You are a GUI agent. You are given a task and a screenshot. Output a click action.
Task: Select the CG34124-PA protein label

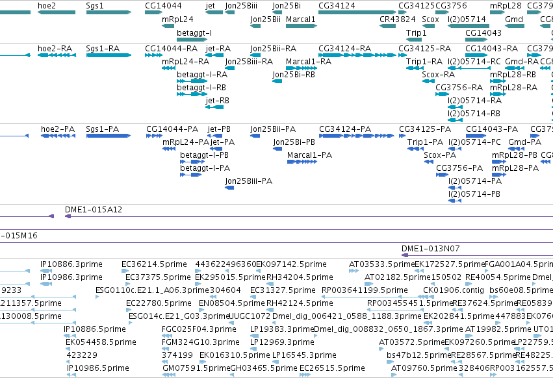pyautogui.click(x=345, y=129)
